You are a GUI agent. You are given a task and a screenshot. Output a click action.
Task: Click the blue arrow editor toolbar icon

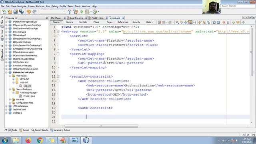pos(243,22)
